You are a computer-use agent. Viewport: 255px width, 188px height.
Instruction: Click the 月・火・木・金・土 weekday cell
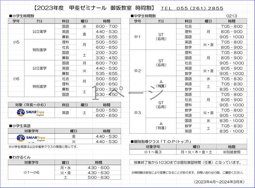[x=196, y=152]
